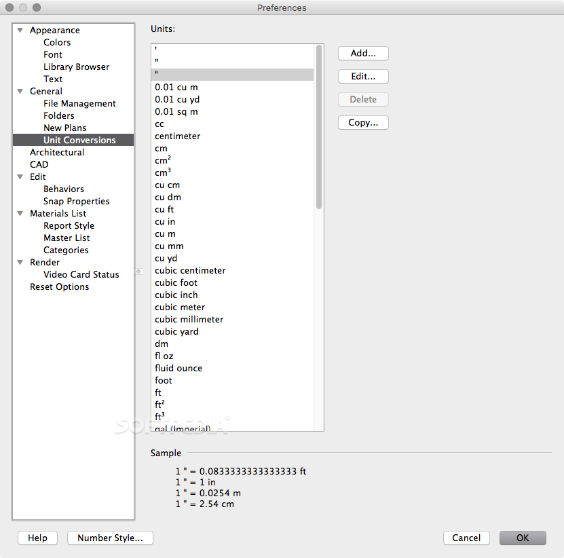This screenshot has height=558, width=564.
Task: Select the "cm" unit row
Action: pos(232,148)
